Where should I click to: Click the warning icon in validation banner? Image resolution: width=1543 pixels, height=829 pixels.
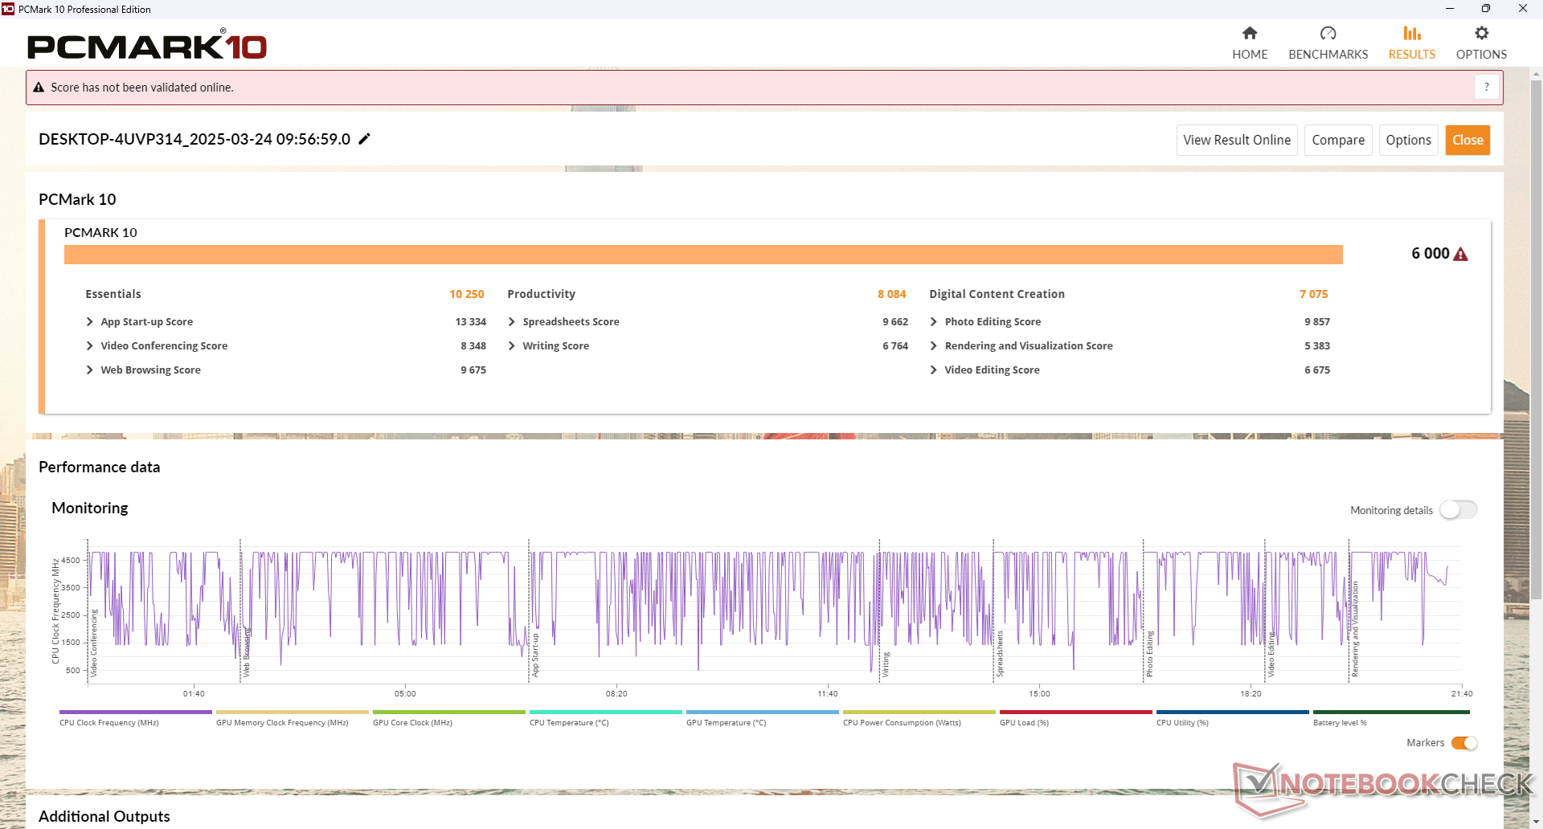(39, 88)
